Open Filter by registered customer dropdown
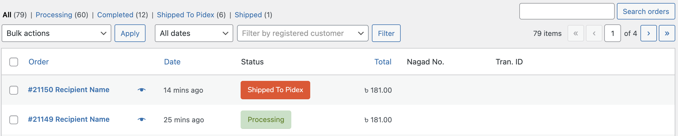Image resolution: width=678 pixels, height=136 pixels. pos(303,33)
